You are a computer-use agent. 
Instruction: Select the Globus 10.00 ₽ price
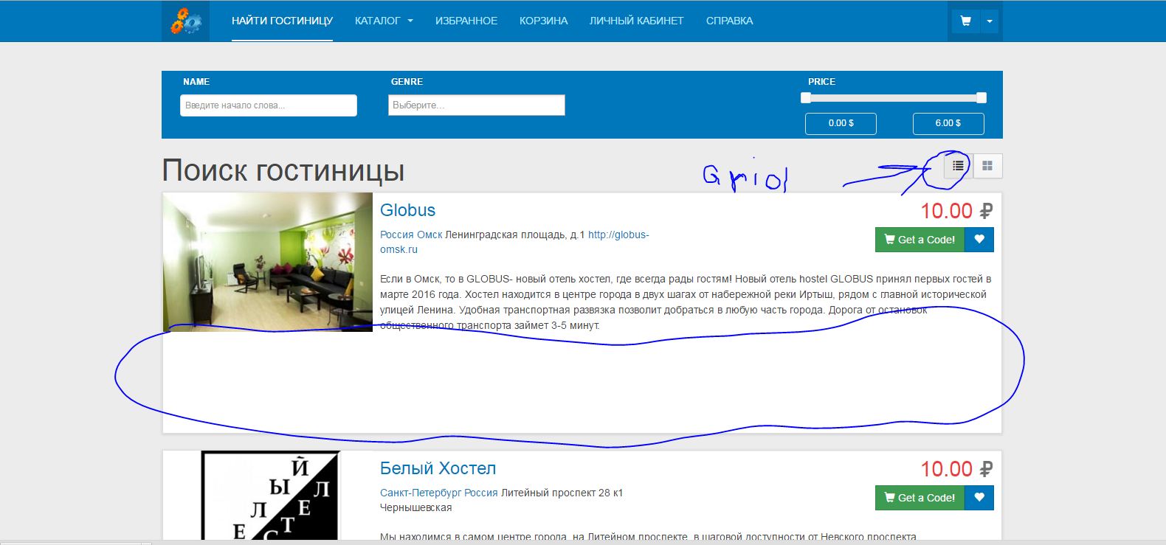956,211
